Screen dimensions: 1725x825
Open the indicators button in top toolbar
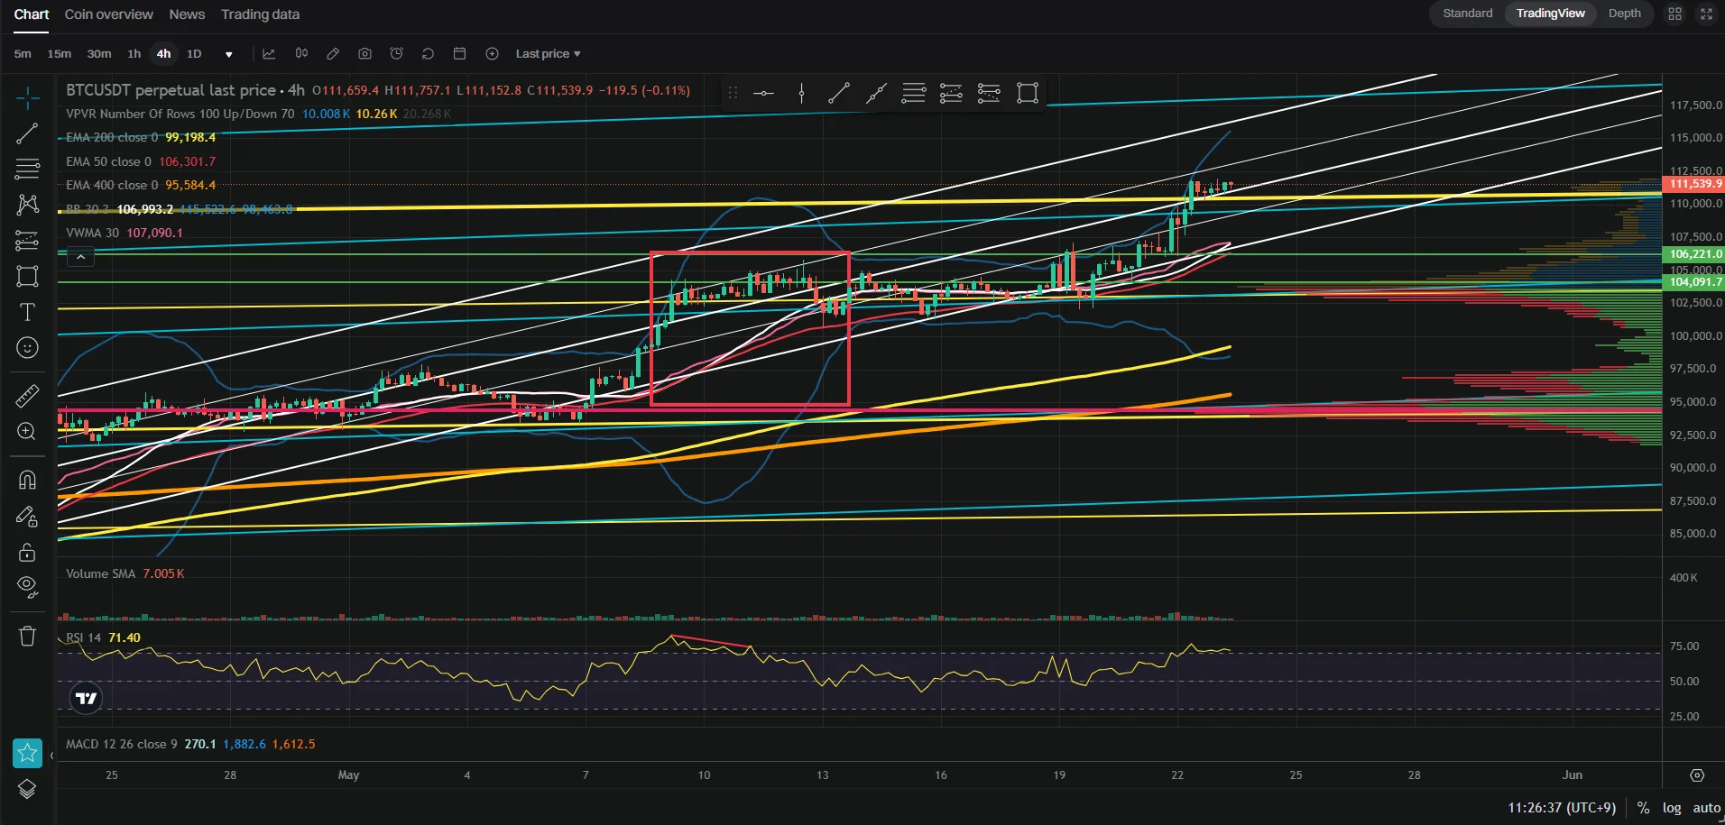[269, 54]
